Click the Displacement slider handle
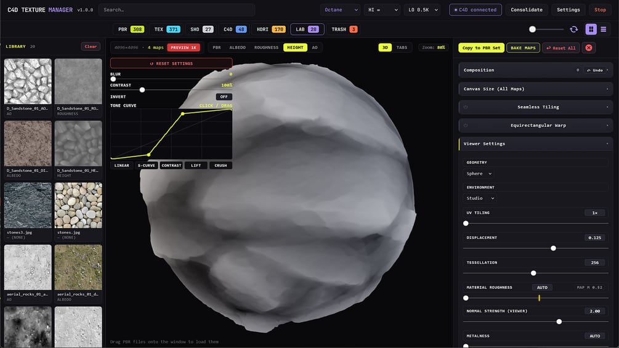 (553, 248)
